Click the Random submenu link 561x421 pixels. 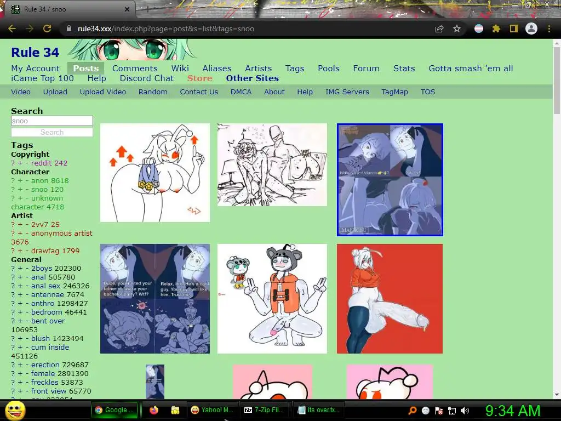[153, 92]
